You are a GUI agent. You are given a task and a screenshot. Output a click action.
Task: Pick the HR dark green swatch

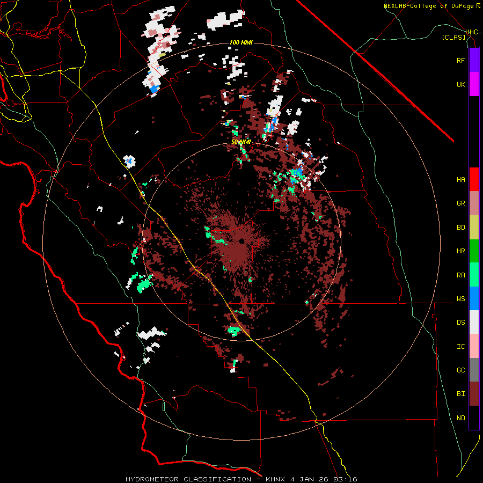pos(474,251)
